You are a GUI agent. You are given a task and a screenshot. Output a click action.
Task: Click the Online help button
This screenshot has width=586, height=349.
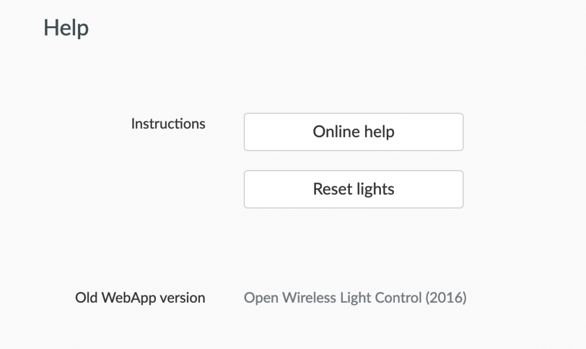click(353, 132)
